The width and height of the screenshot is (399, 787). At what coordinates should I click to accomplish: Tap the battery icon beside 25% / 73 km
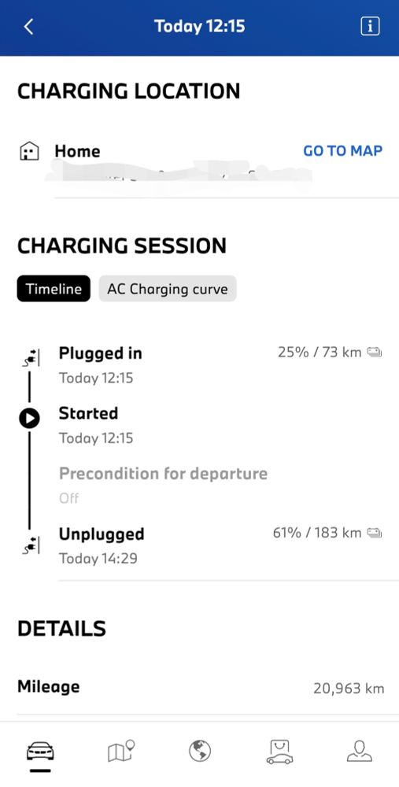[375, 353]
